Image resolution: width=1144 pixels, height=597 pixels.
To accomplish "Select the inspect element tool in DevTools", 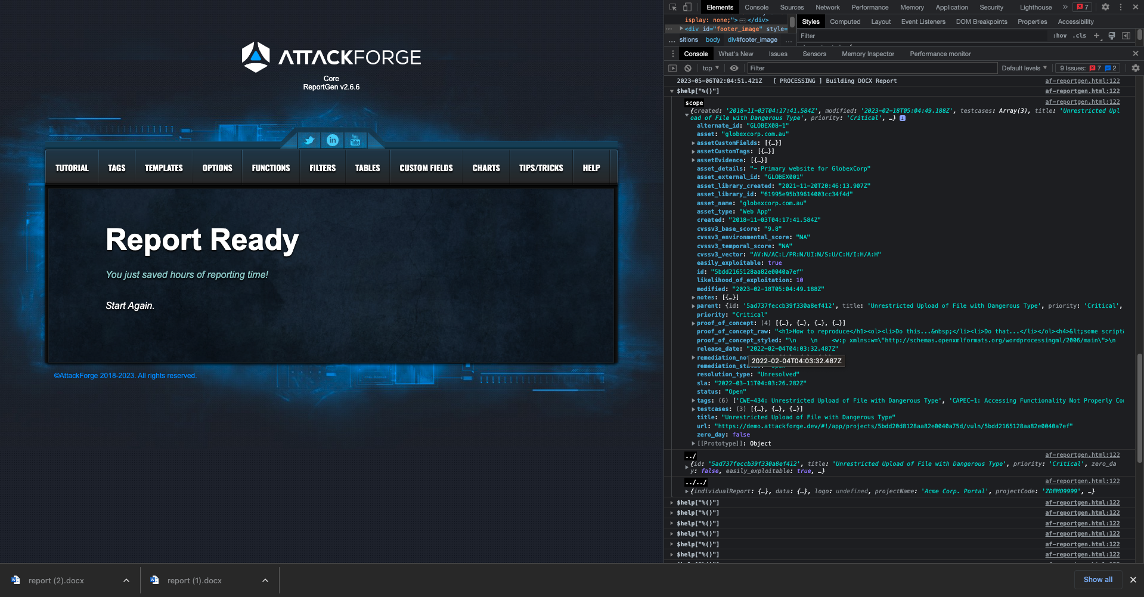I will [x=673, y=7].
